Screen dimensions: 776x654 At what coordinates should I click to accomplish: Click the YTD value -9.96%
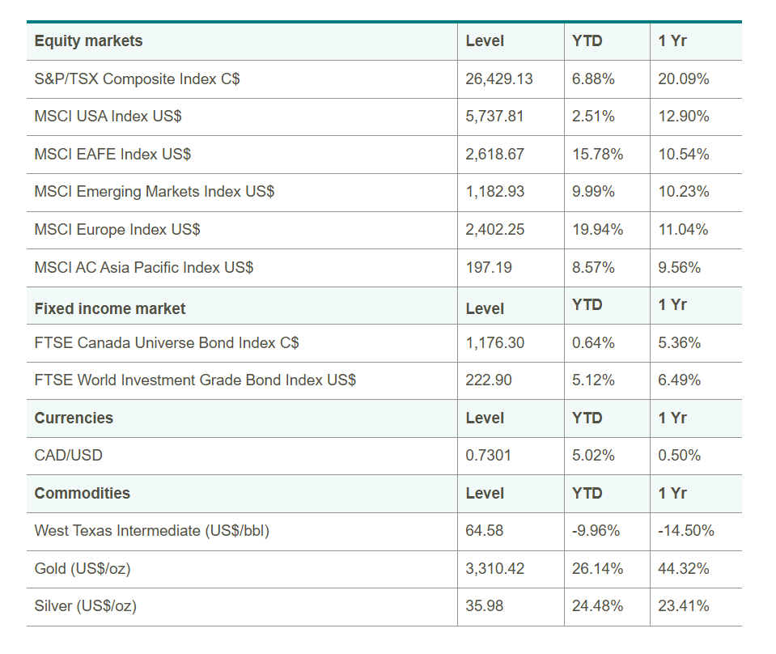point(596,531)
